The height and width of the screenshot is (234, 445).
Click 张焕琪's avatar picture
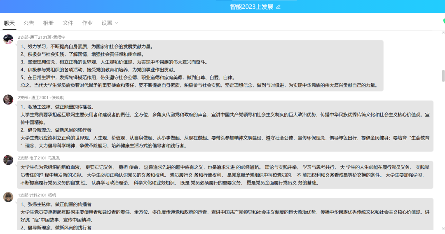pyautogui.click(x=8, y=99)
